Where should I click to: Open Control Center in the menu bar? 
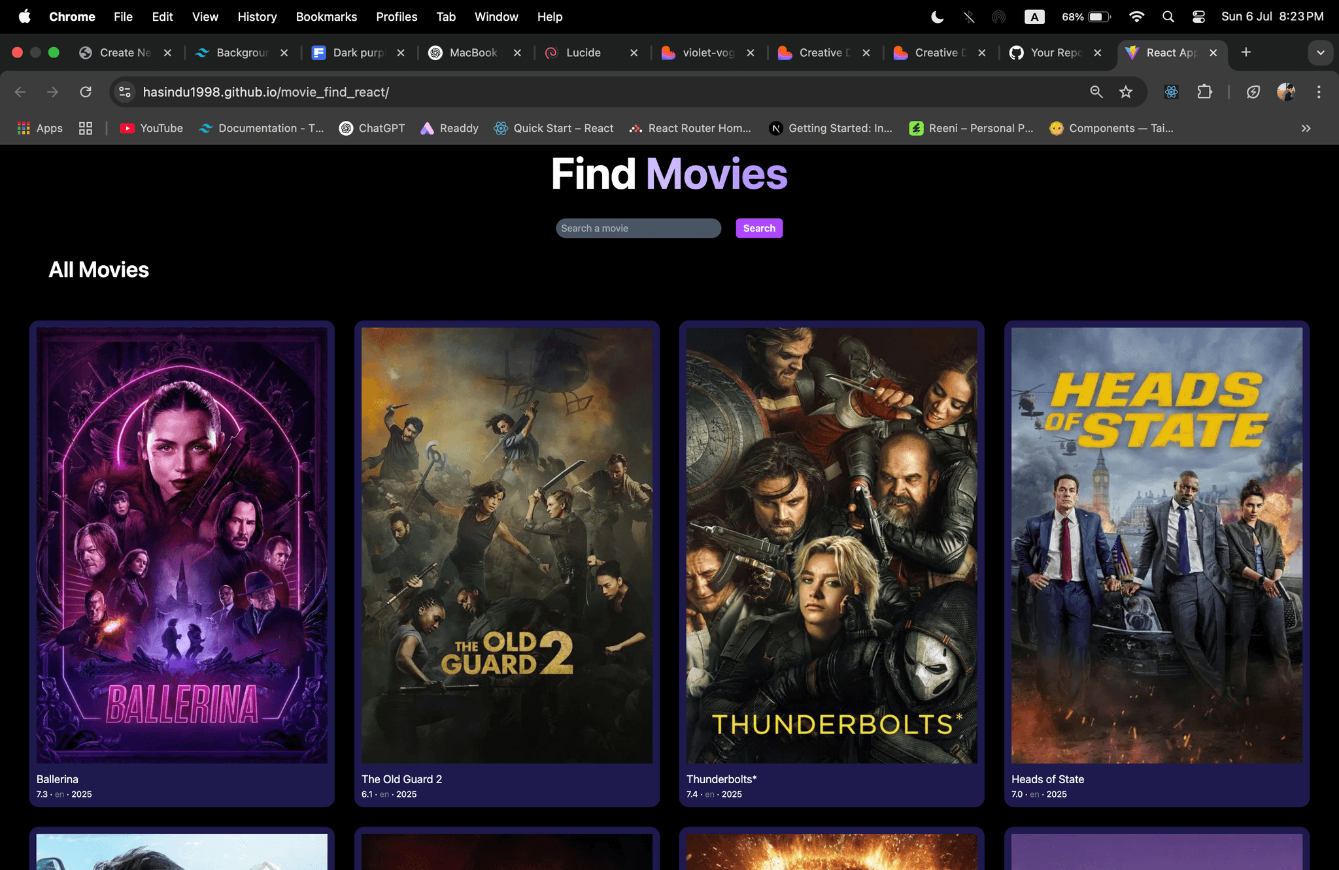[x=1198, y=17]
